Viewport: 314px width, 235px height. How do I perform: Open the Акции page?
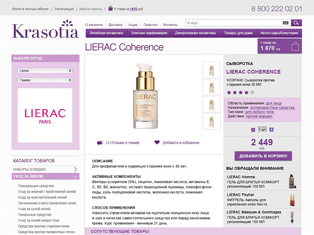coord(133,25)
